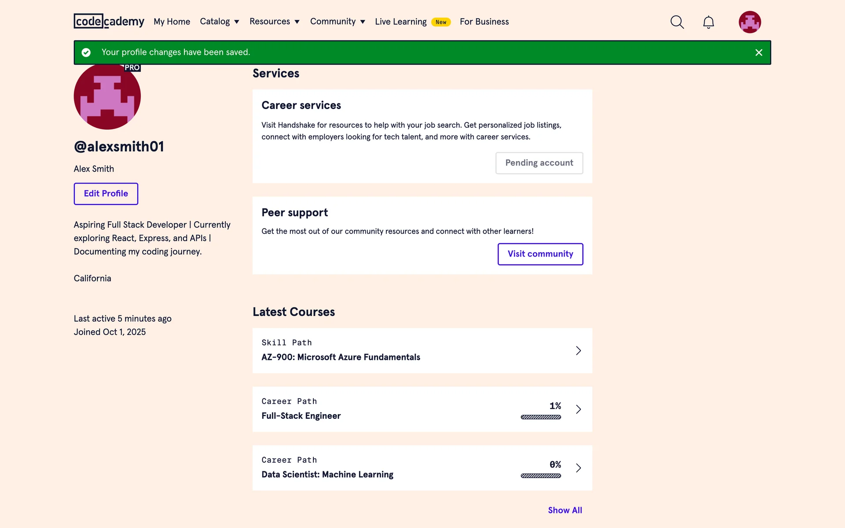Open the For Business link

click(484, 22)
